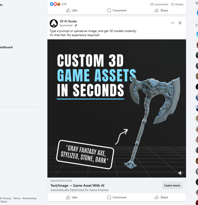
Task: Open the three-dot options menu on ad
Action: (x=173, y=23)
